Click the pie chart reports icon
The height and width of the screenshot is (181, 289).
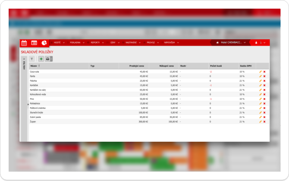coord(44,43)
